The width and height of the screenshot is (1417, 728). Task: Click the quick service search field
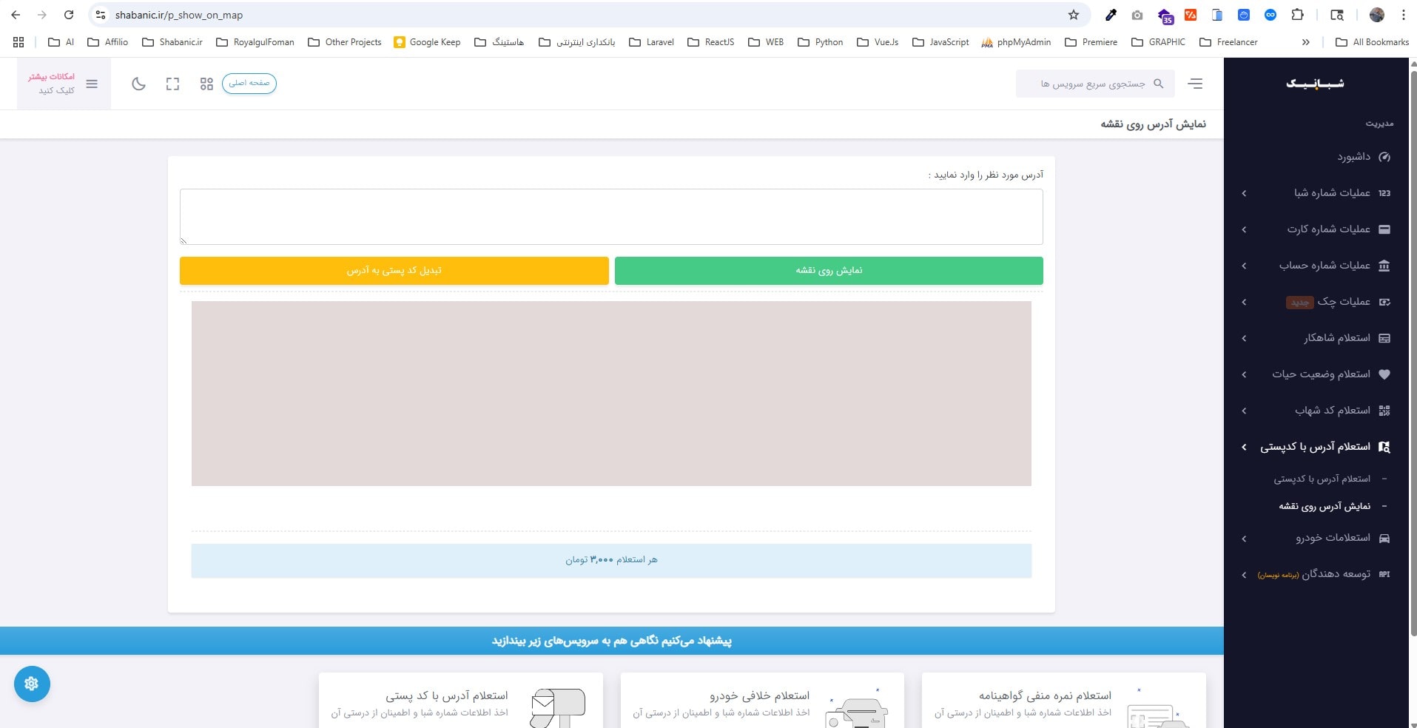[x=1095, y=84]
